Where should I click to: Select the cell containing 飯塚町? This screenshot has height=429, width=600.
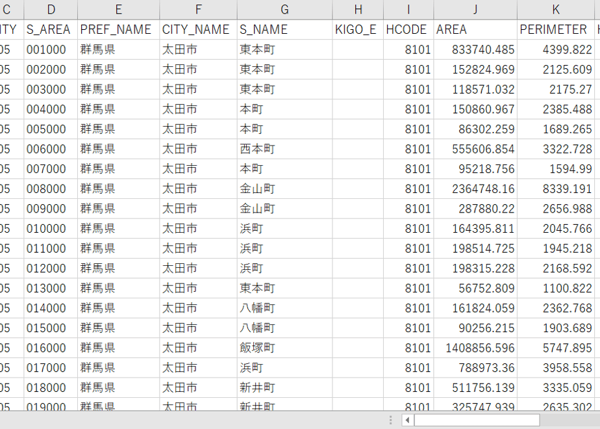point(284,348)
